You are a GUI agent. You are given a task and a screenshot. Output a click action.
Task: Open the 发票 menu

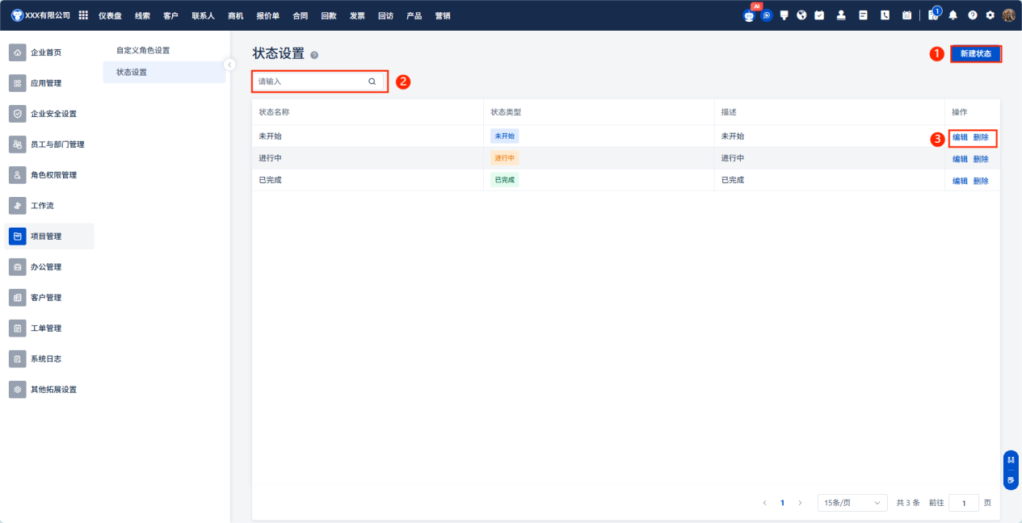357,15
